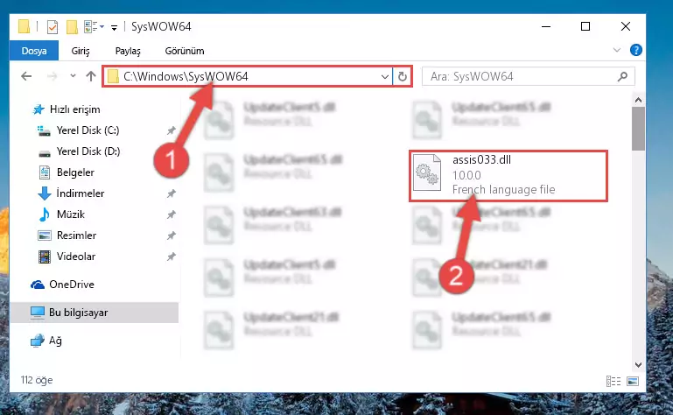Screen dimensions: 673x415
Task: Switch to the Giriş ribbon tab
Action: [81, 51]
